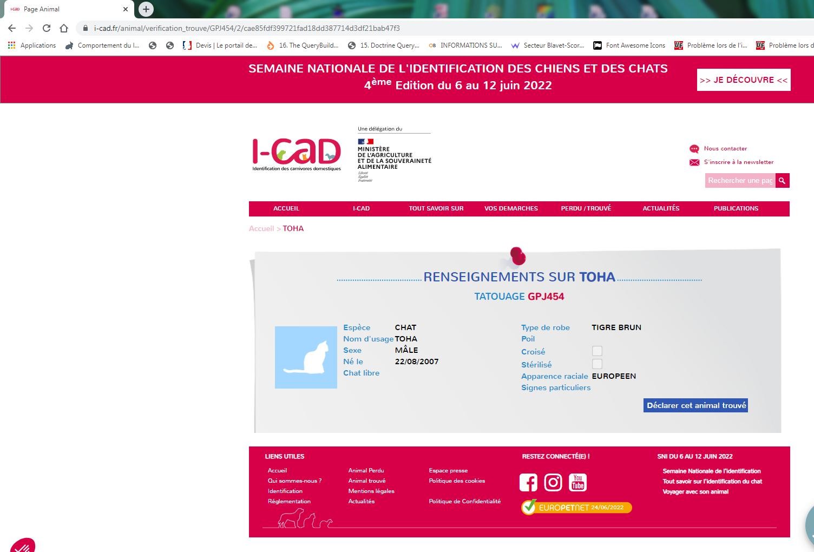The width and height of the screenshot is (814, 552).
Task: Open the VOS DEMARCHES menu
Action: pos(510,208)
